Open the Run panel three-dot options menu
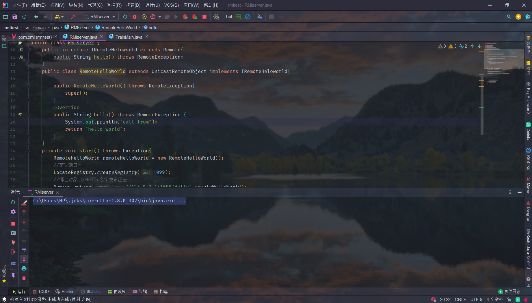The image size is (532, 303). click(x=510, y=192)
